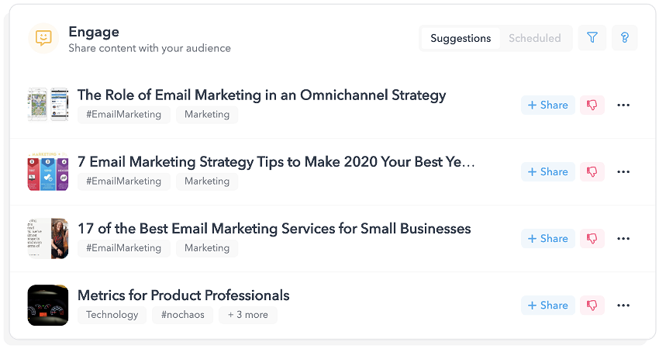This screenshot has width=659, height=349.
Task: Open 'Metrics for Product Professionals' article title
Action: pyautogui.click(x=184, y=295)
